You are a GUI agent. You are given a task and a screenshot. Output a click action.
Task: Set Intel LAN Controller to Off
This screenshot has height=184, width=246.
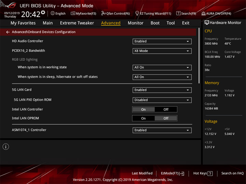pyautogui.click(x=166, y=109)
